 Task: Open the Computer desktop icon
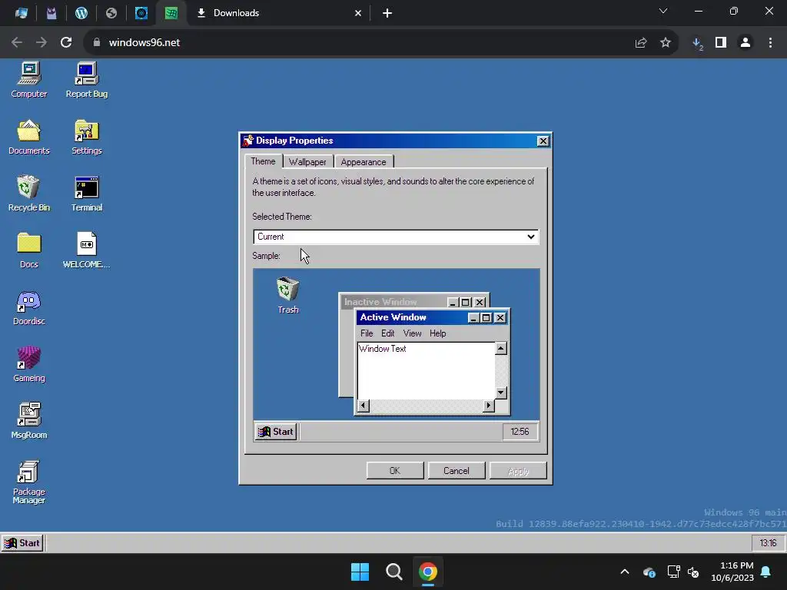(28, 80)
